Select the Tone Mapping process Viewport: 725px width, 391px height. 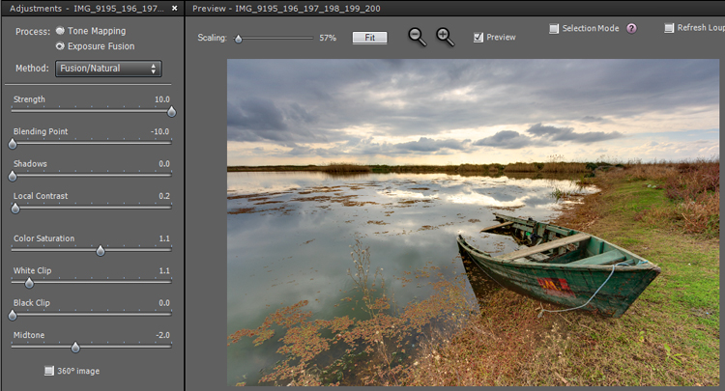(x=60, y=31)
